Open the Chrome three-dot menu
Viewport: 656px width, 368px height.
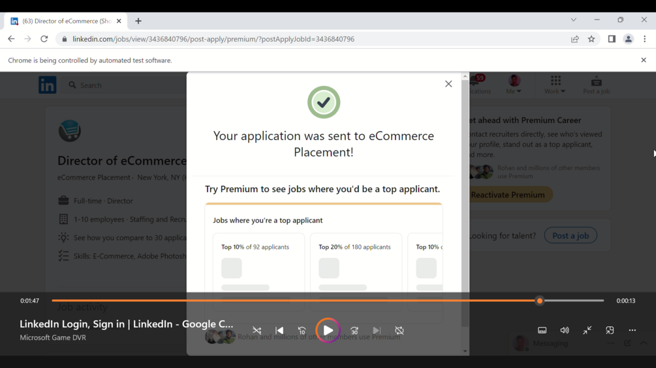645,39
